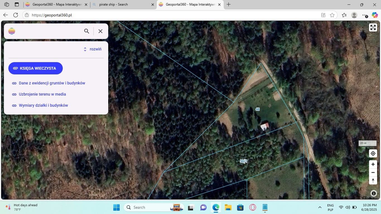Open map info attribution icon
Viewport: 381px width, 214px height.
(373, 193)
